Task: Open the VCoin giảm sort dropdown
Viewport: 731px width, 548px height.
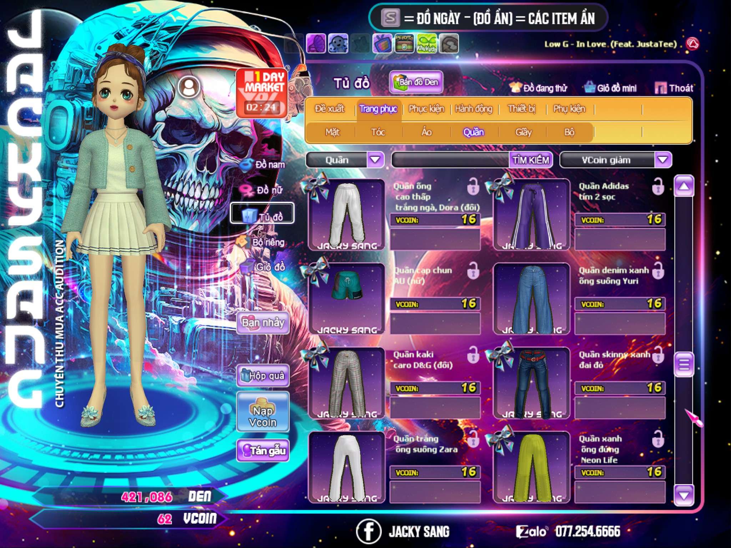Action: pyautogui.click(x=663, y=159)
